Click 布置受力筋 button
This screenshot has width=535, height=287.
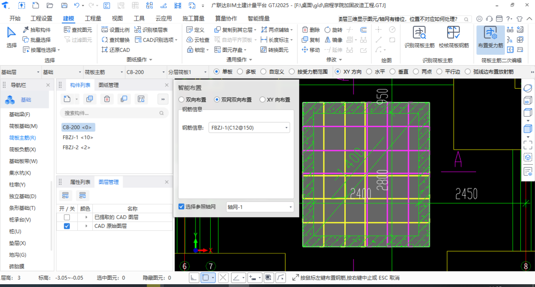(490, 40)
